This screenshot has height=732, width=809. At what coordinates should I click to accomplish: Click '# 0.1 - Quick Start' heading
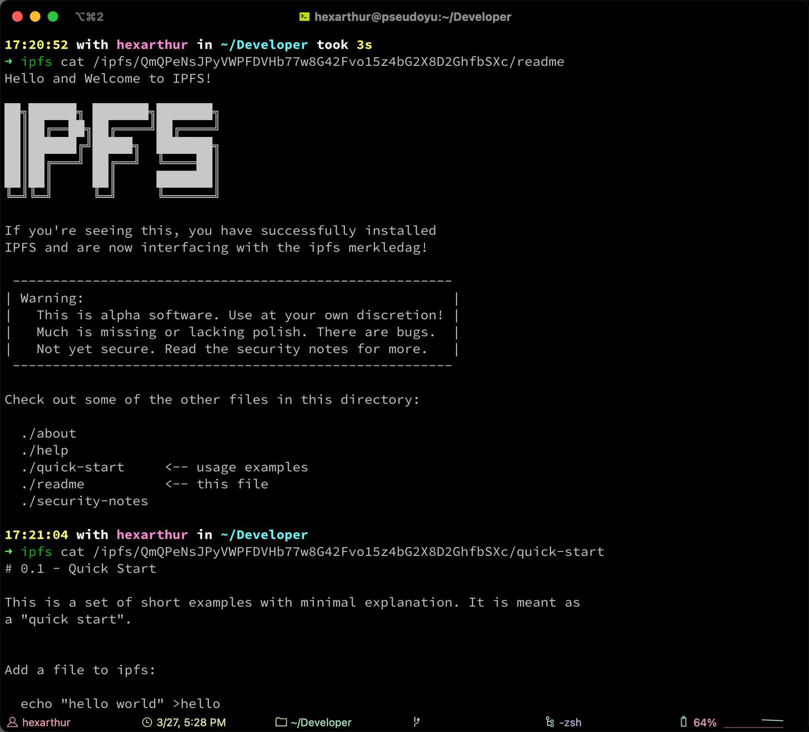point(80,569)
